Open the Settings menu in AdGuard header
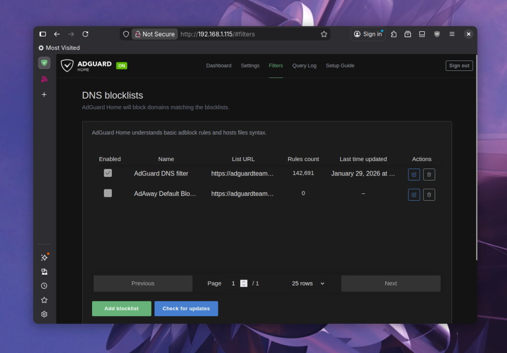 (x=250, y=65)
